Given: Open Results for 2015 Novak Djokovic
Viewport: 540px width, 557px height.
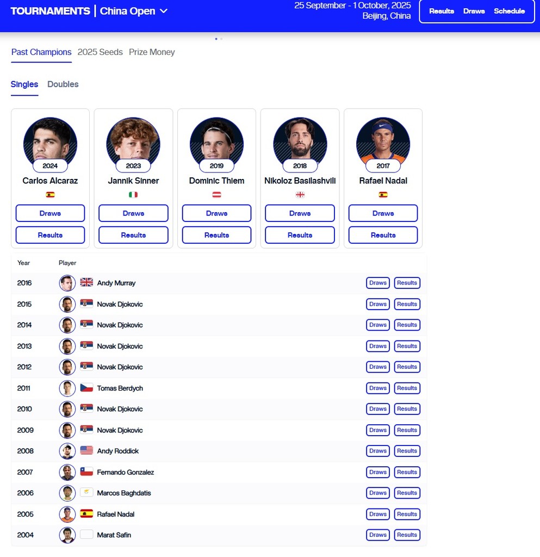Looking at the screenshot, I should [x=407, y=305].
